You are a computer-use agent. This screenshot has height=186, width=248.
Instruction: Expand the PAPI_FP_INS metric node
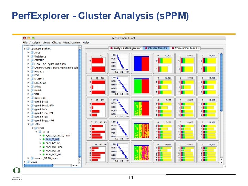40,139
